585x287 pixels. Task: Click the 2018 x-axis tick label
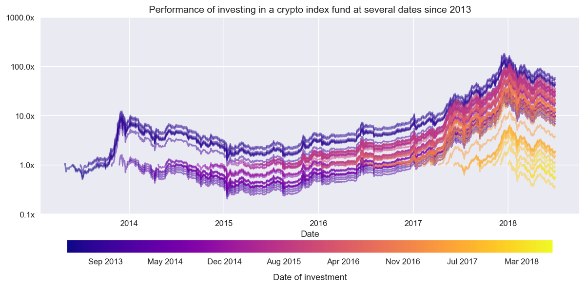[508, 223]
